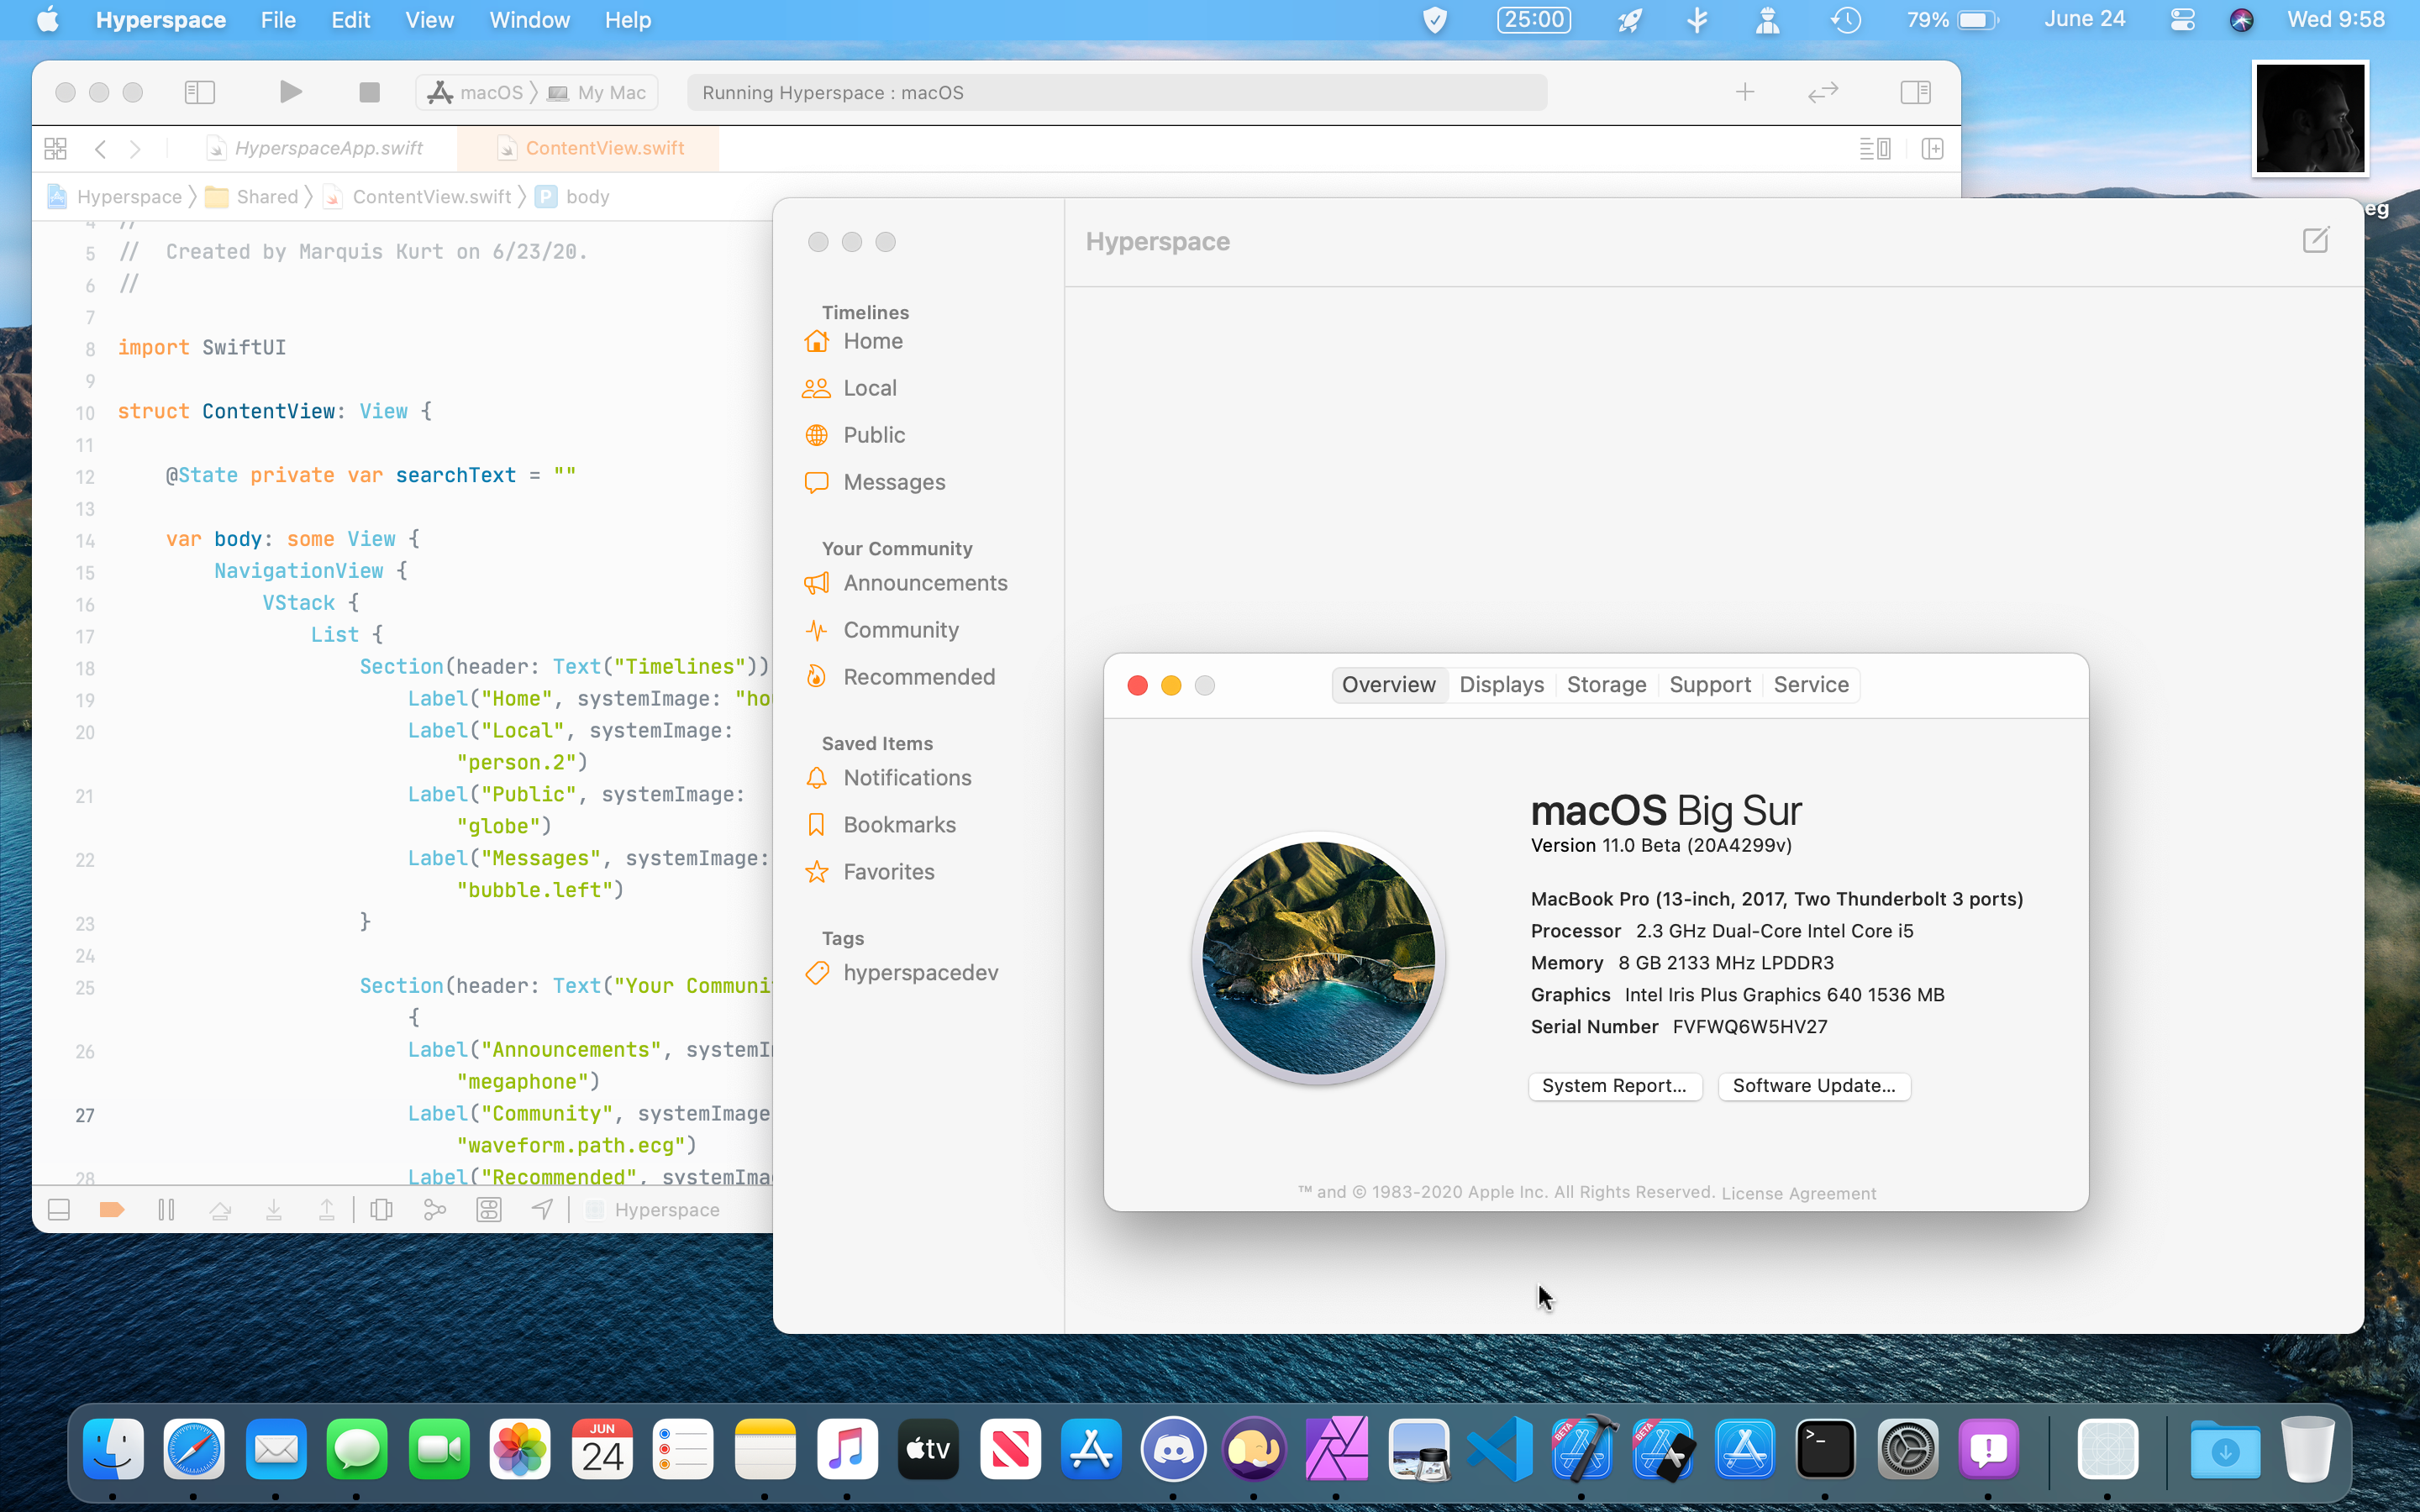Switch to Support tab
This screenshot has height=1512, width=2420.
coord(1710,685)
